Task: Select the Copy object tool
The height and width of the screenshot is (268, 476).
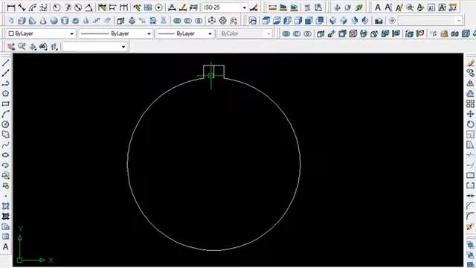Action: pyautogui.click(x=470, y=73)
